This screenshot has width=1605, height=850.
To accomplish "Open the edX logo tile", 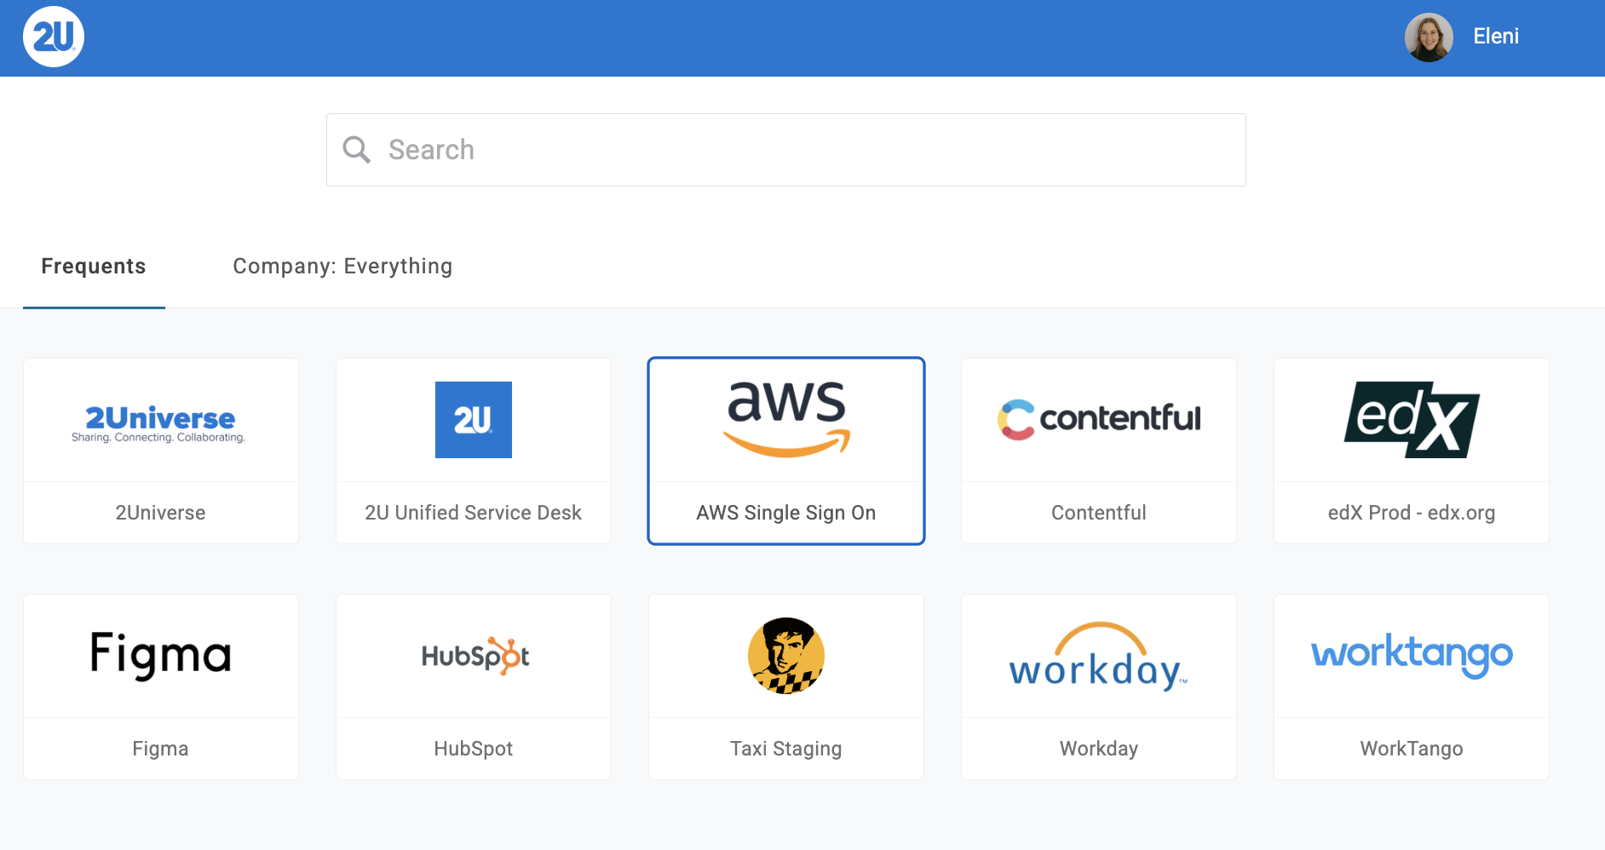I will (x=1411, y=419).
